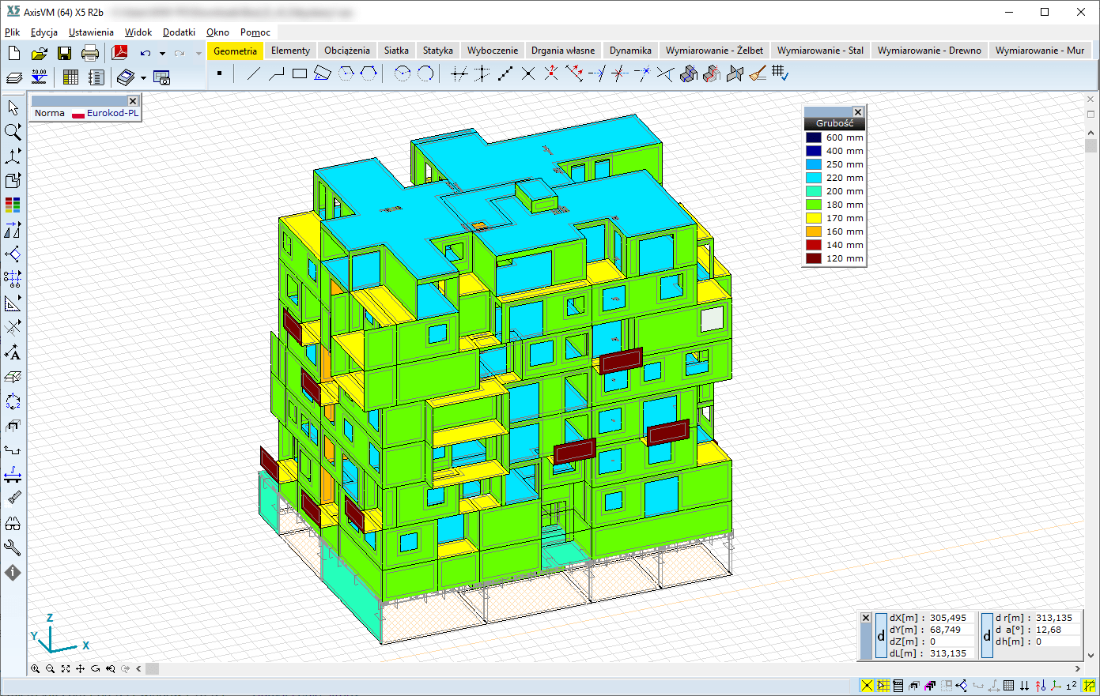Activate the Line drawing tool on the Geometria toolbar
Viewport: 1100px width, 696px height.
[254, 73]
